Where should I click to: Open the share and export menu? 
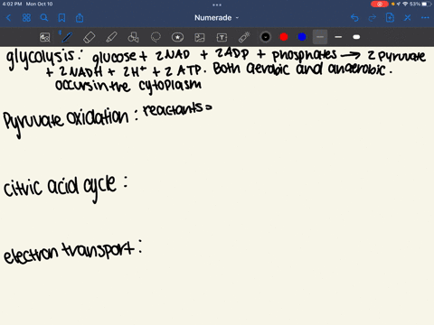[80, 18]
